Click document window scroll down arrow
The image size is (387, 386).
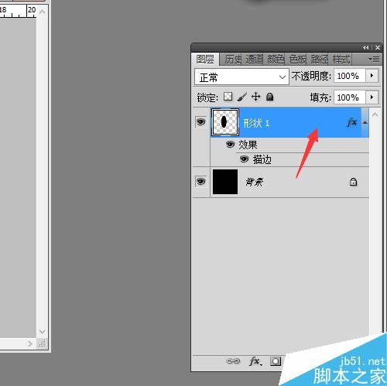pos(43,331)
